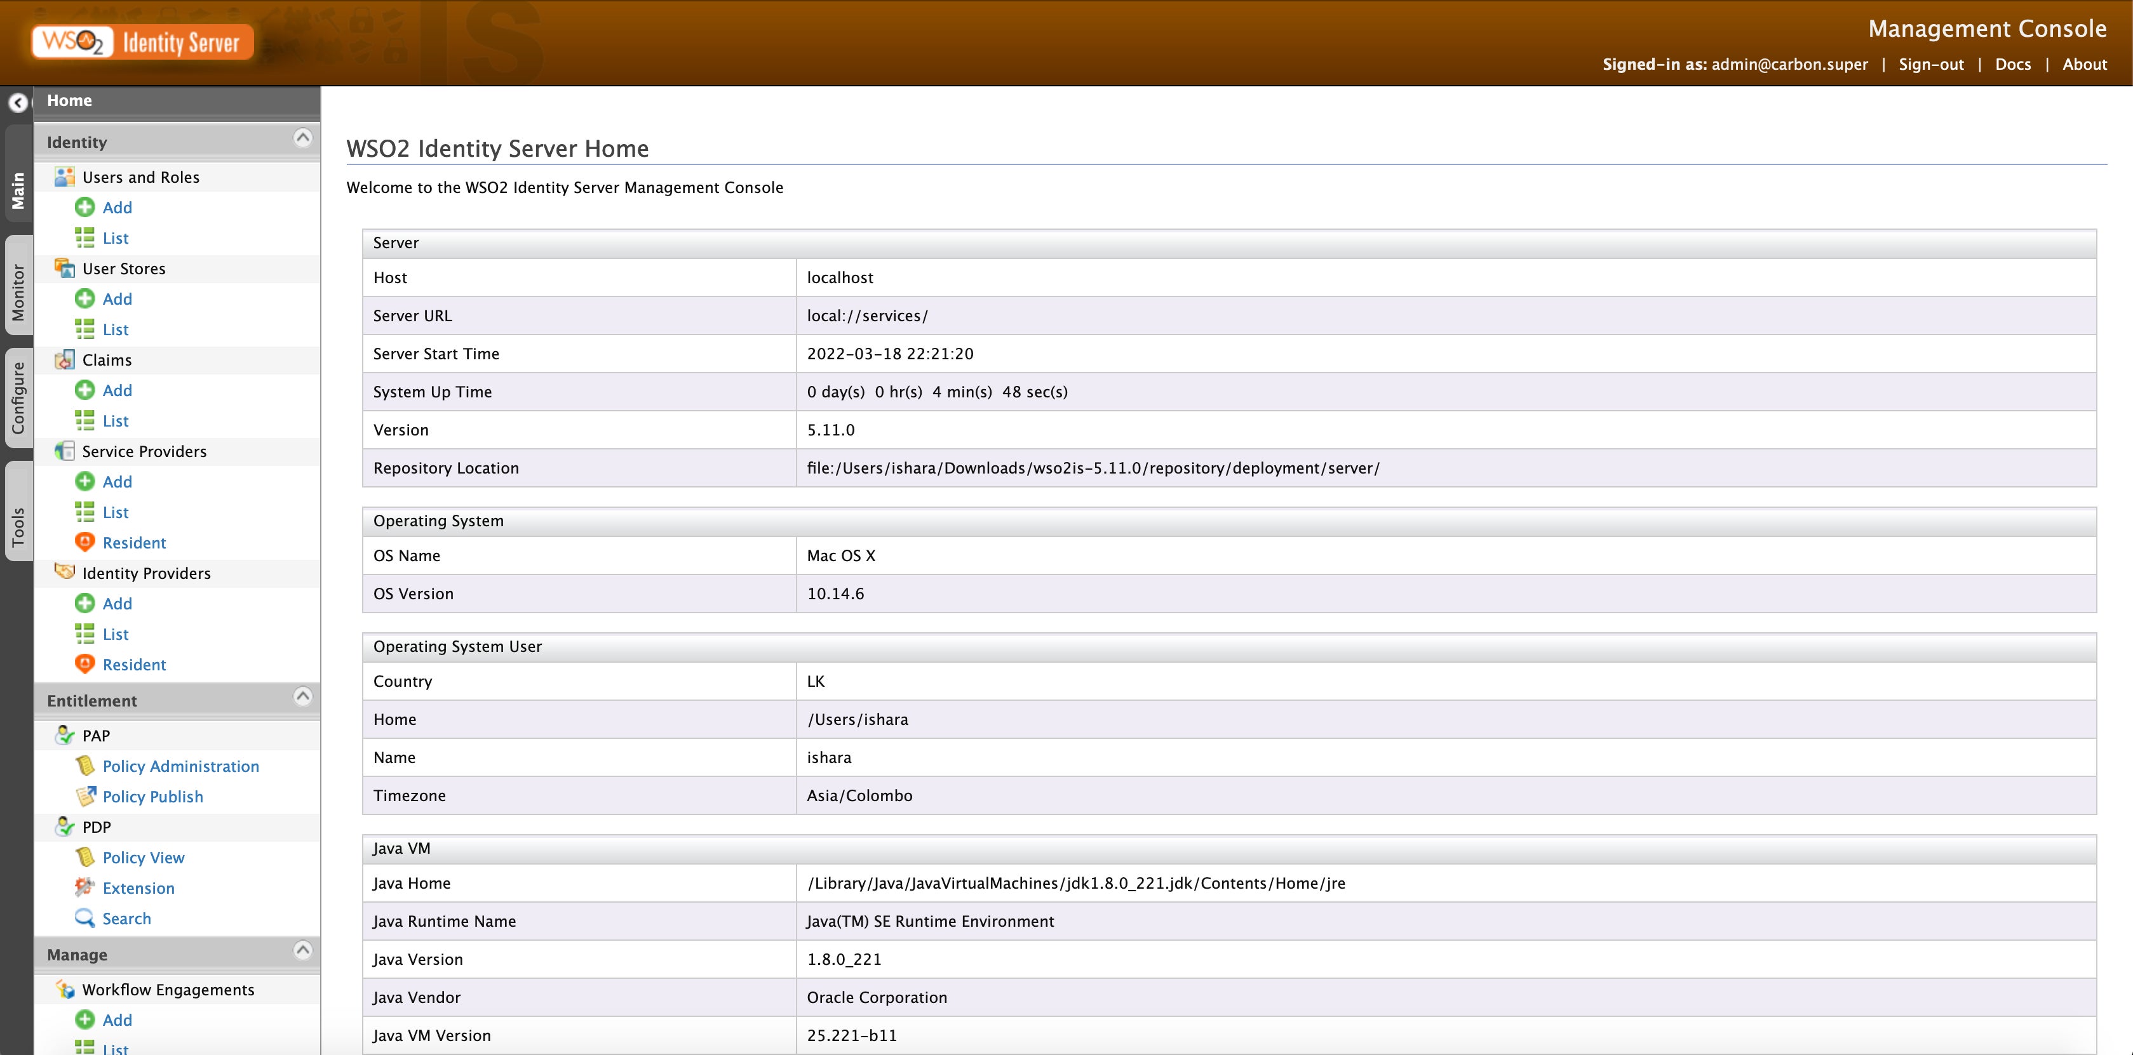Collapse the Manage panel

[x=303, y=951]
